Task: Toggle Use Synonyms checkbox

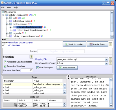Action: point(37,67)
